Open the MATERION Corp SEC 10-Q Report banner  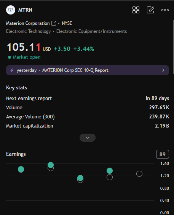coord(88,70)
